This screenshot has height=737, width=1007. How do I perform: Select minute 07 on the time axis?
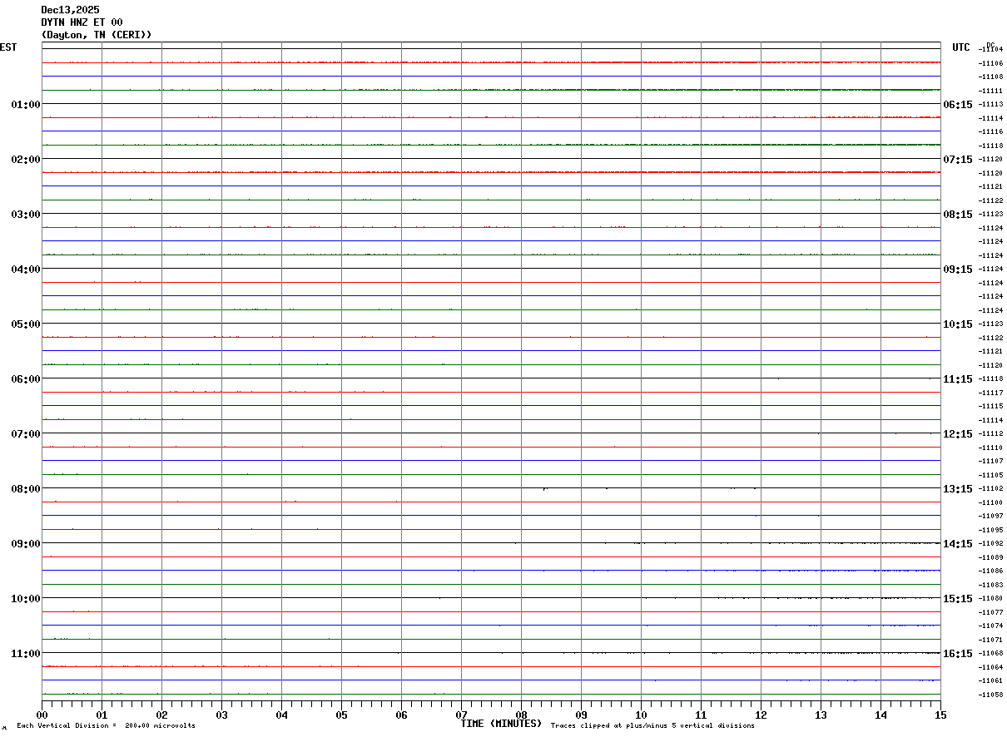[x=462, y=715]
